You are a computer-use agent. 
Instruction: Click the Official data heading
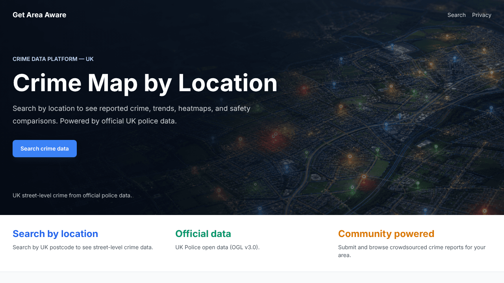pyautogui.click(x=203, y=234)
